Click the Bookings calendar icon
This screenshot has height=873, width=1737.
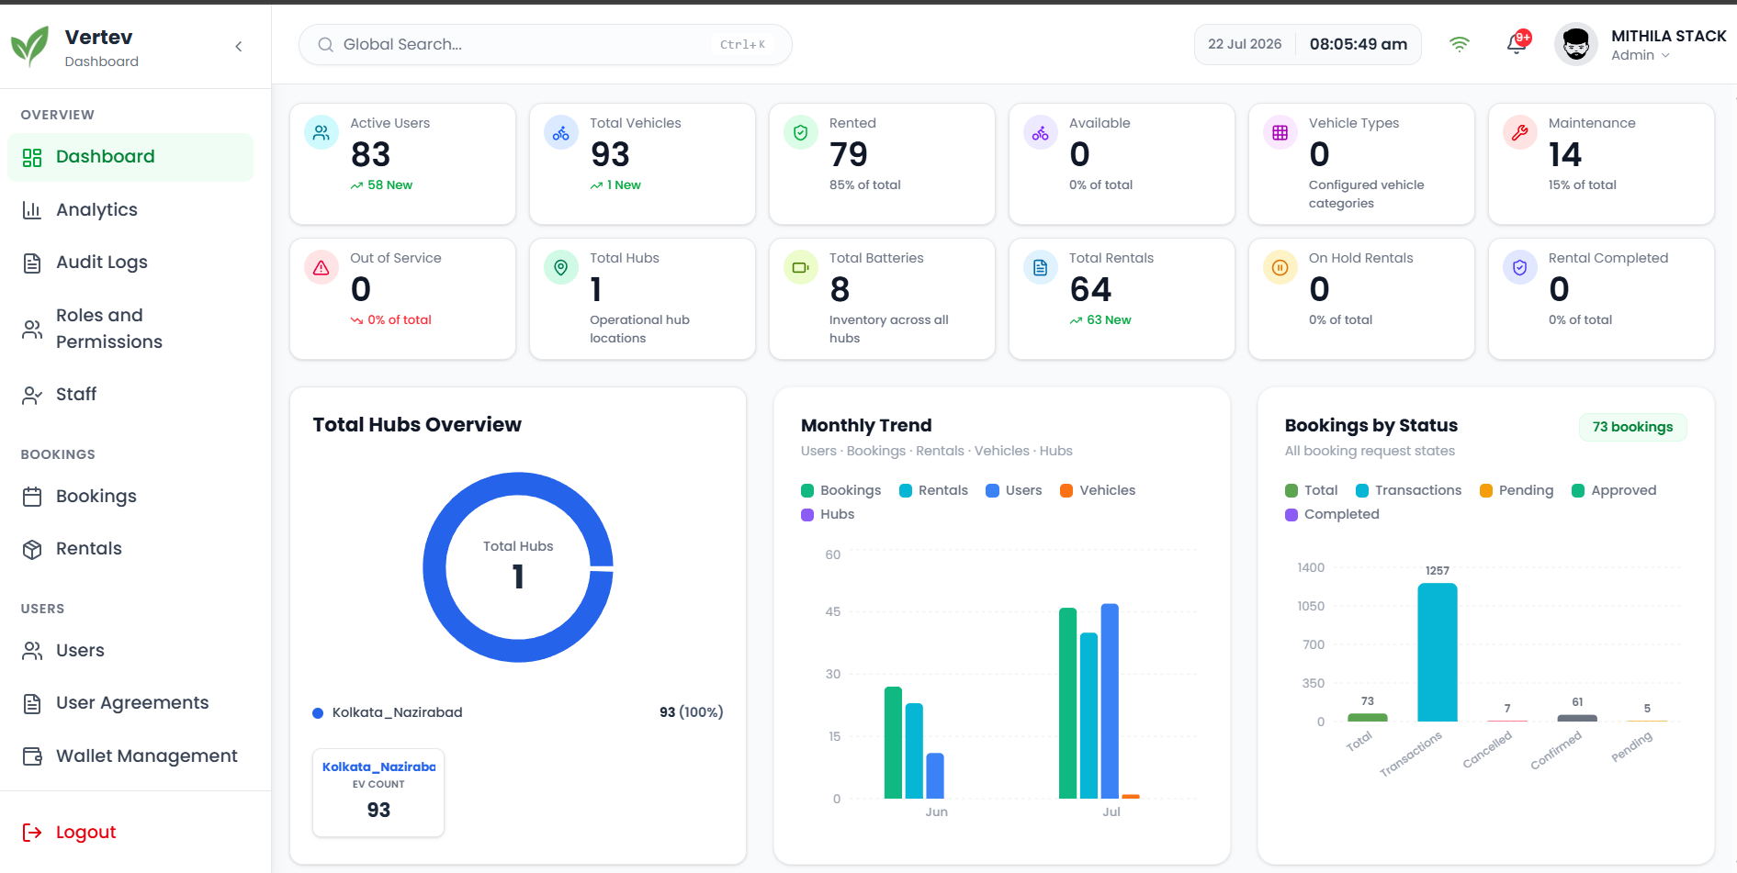coord(32,497)
